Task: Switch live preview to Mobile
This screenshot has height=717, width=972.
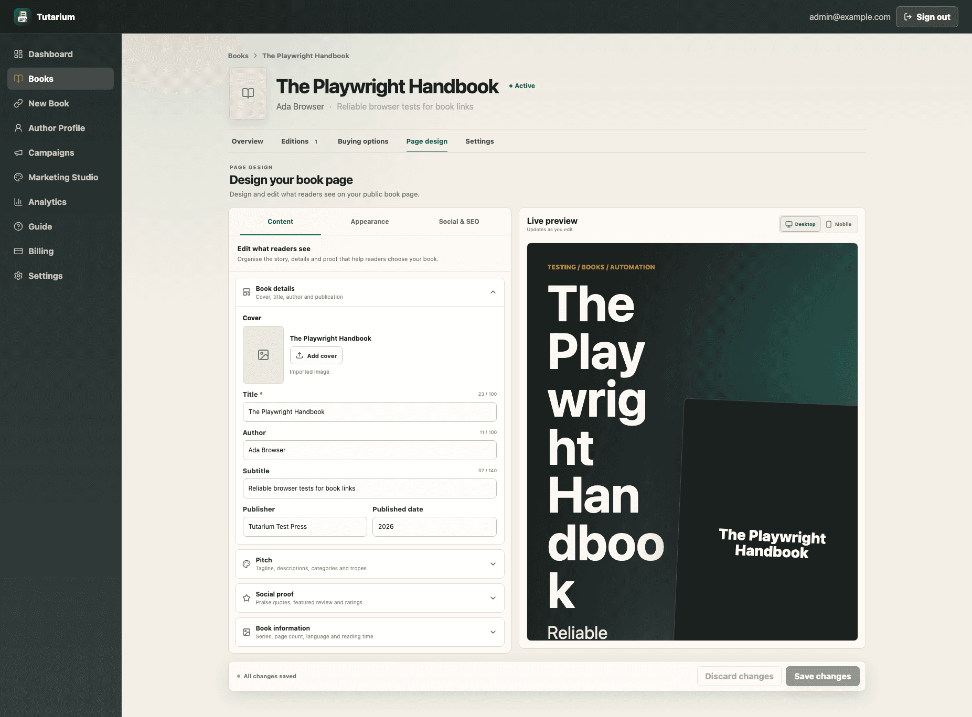Action: pyautogui.click(x=839, y=224)
